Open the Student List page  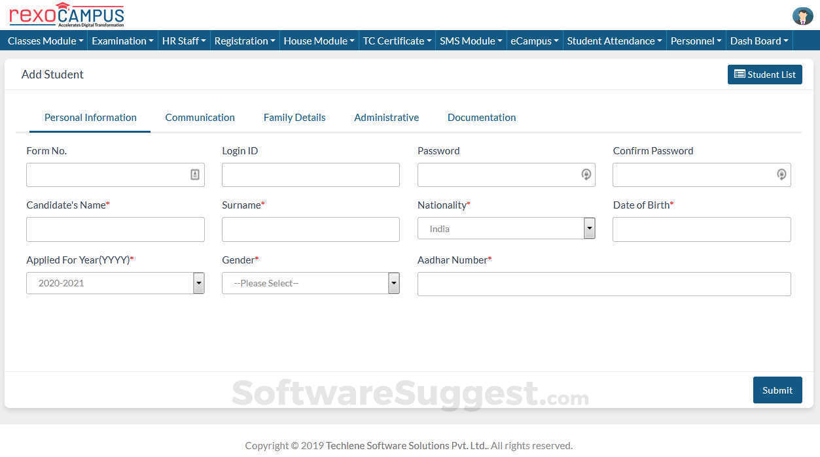(764, 74)
